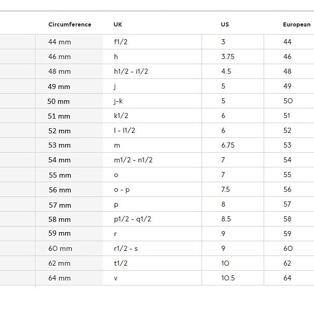Select the UK column header
This screenshot has height=314, width=314.
[x=118, y=24]
